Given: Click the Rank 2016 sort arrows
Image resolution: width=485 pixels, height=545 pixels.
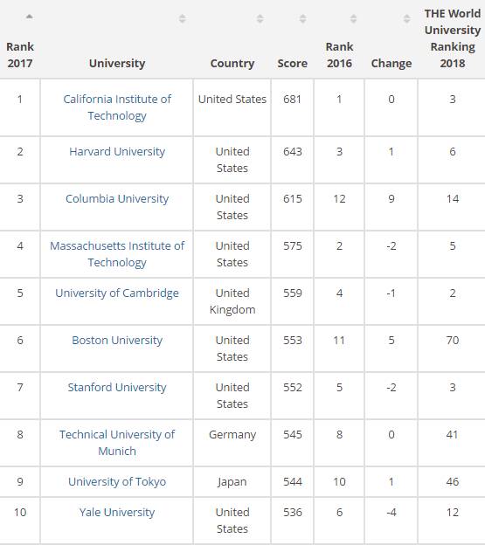Looking at the screenshot, I should tap(353, 18).
